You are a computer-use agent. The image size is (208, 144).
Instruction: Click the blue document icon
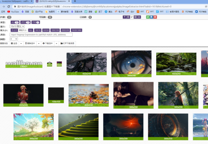[151, 17]
